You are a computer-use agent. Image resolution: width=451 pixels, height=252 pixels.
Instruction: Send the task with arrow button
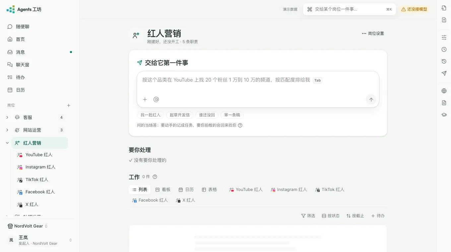371,99
